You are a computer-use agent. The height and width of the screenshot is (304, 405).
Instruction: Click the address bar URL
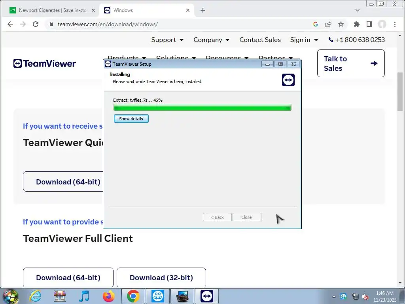click(x=108, y=24)
